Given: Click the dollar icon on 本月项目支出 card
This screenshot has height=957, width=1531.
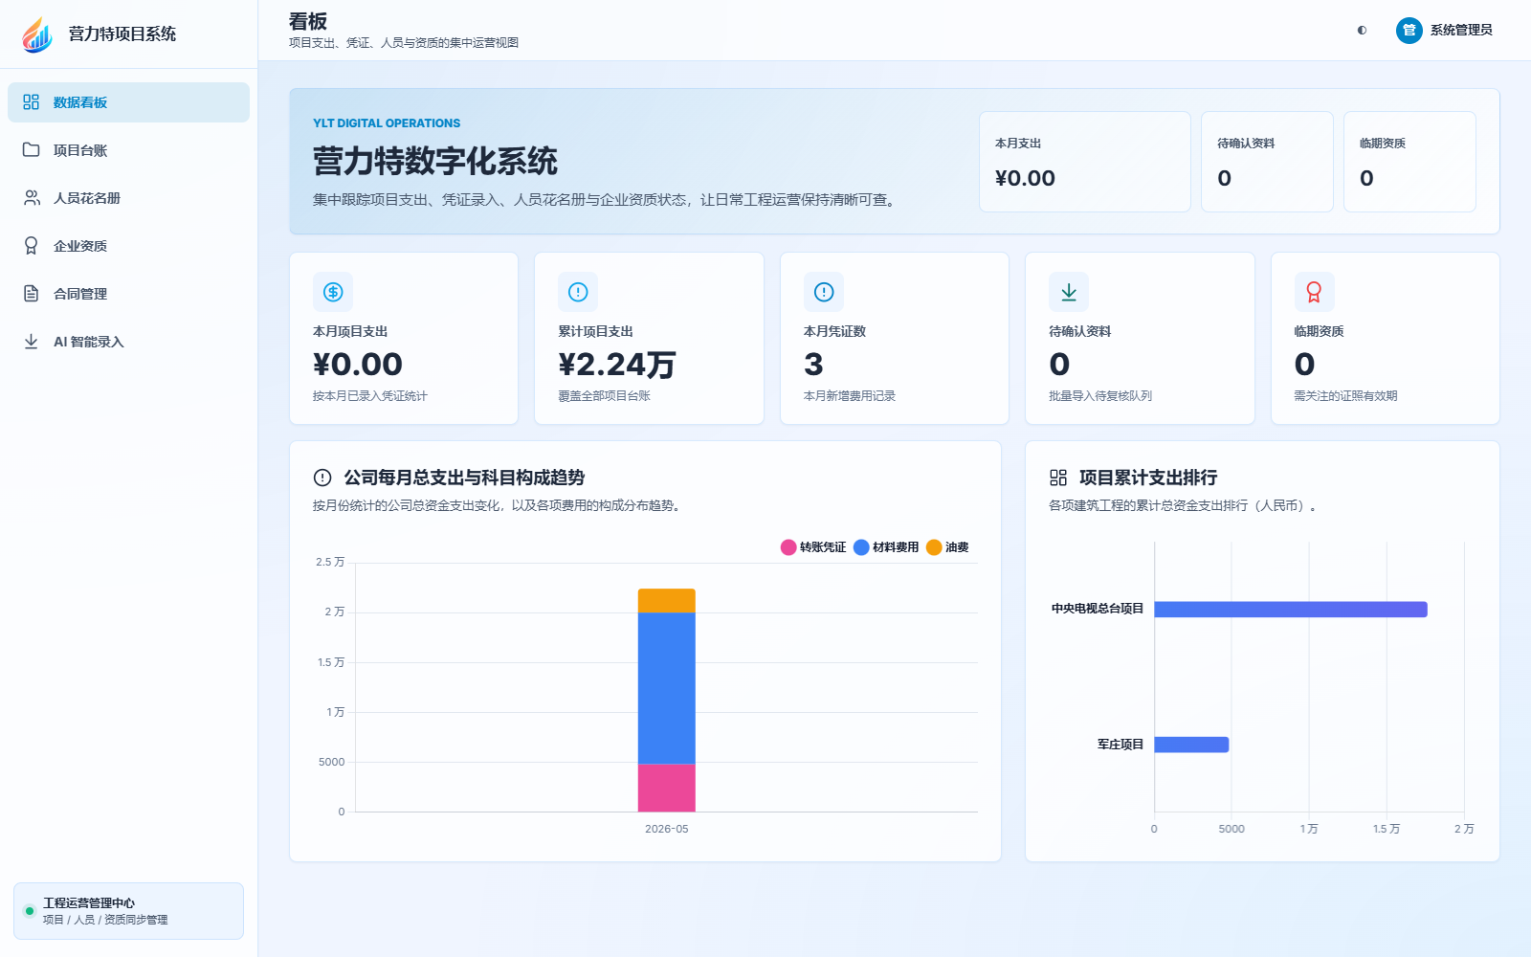Looking at the screenshot, I should click(333, 292).
